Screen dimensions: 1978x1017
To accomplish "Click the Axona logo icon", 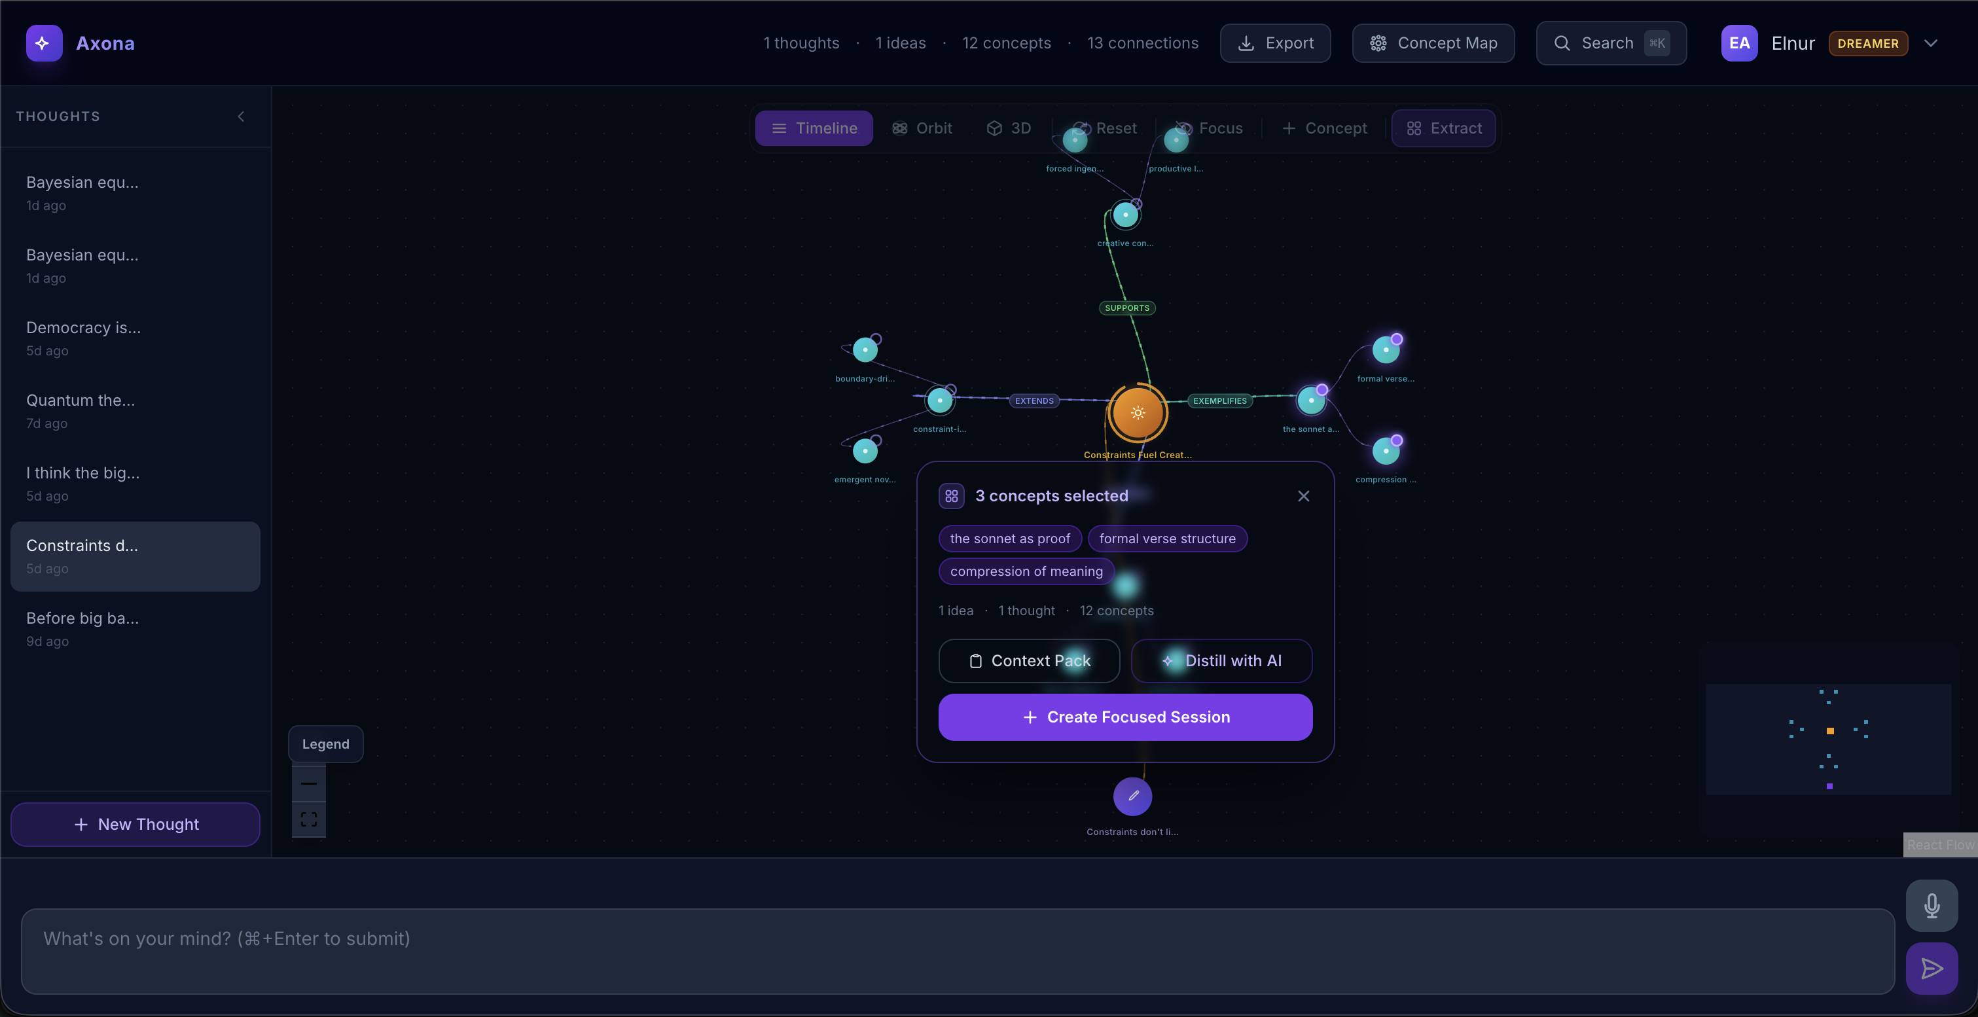I will click(44, 43).
